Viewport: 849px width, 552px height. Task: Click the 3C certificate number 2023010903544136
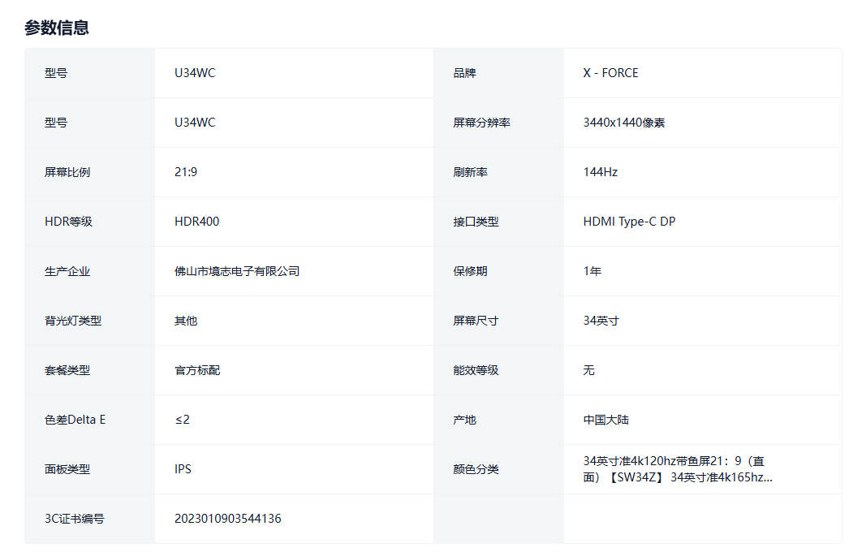coord(228,519)
